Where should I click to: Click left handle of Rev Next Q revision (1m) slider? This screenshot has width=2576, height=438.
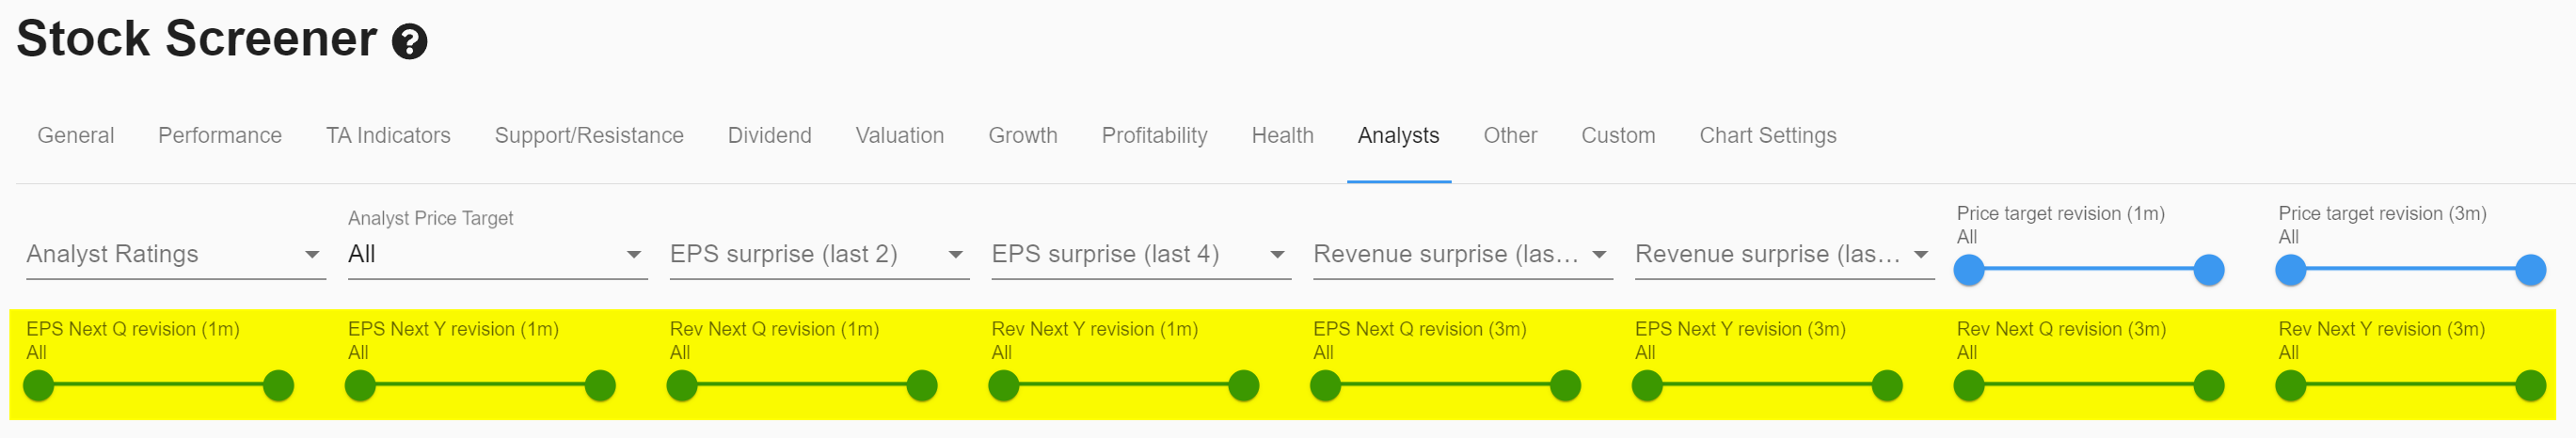[682, 386]
